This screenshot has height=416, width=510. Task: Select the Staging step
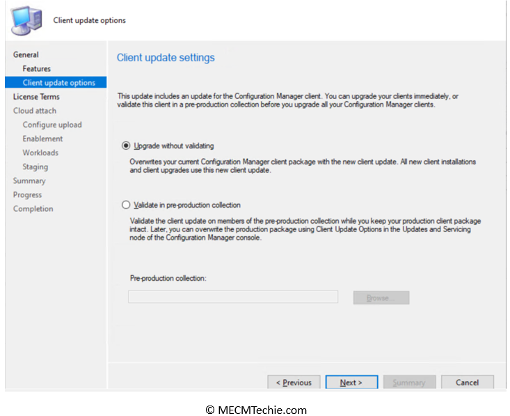pos(35,167)
